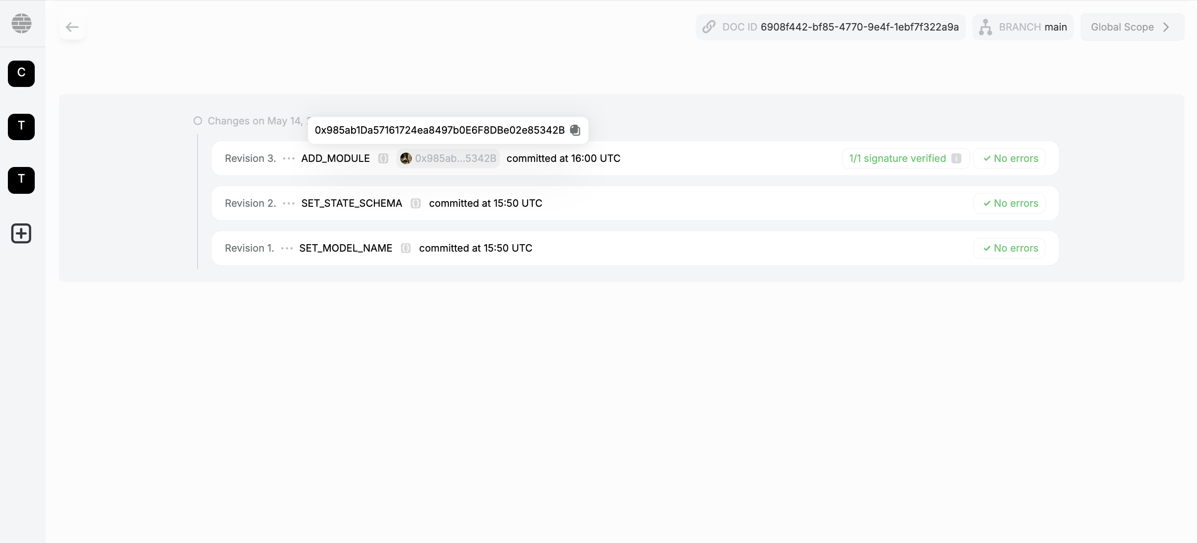
Task: Expand Global Scope with its chevron
Action: [x=1167, y=27]
